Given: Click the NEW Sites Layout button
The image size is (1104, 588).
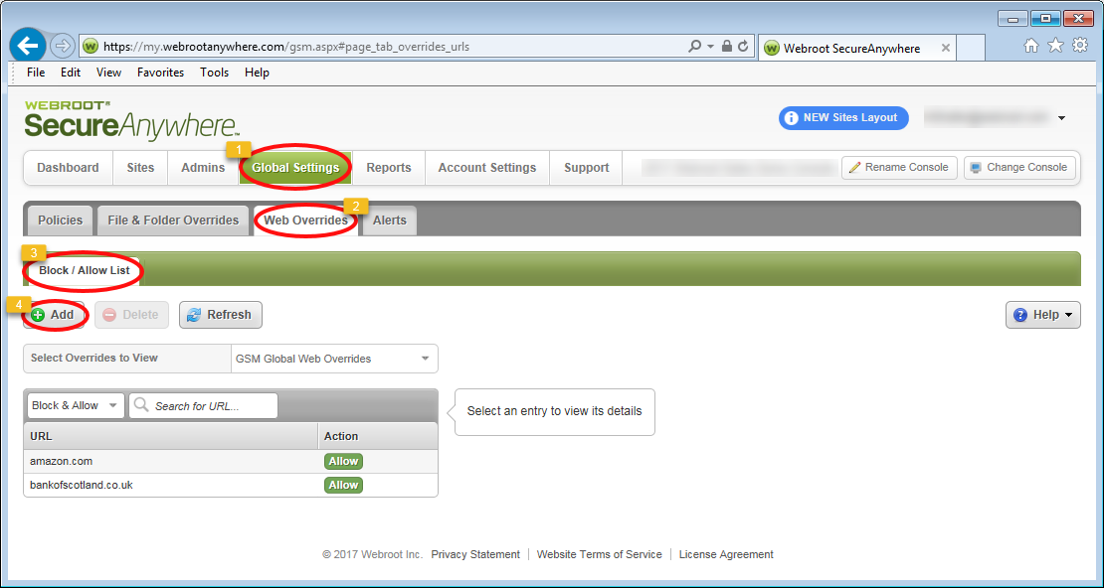Looking at the screenshot, I should 843,117.
